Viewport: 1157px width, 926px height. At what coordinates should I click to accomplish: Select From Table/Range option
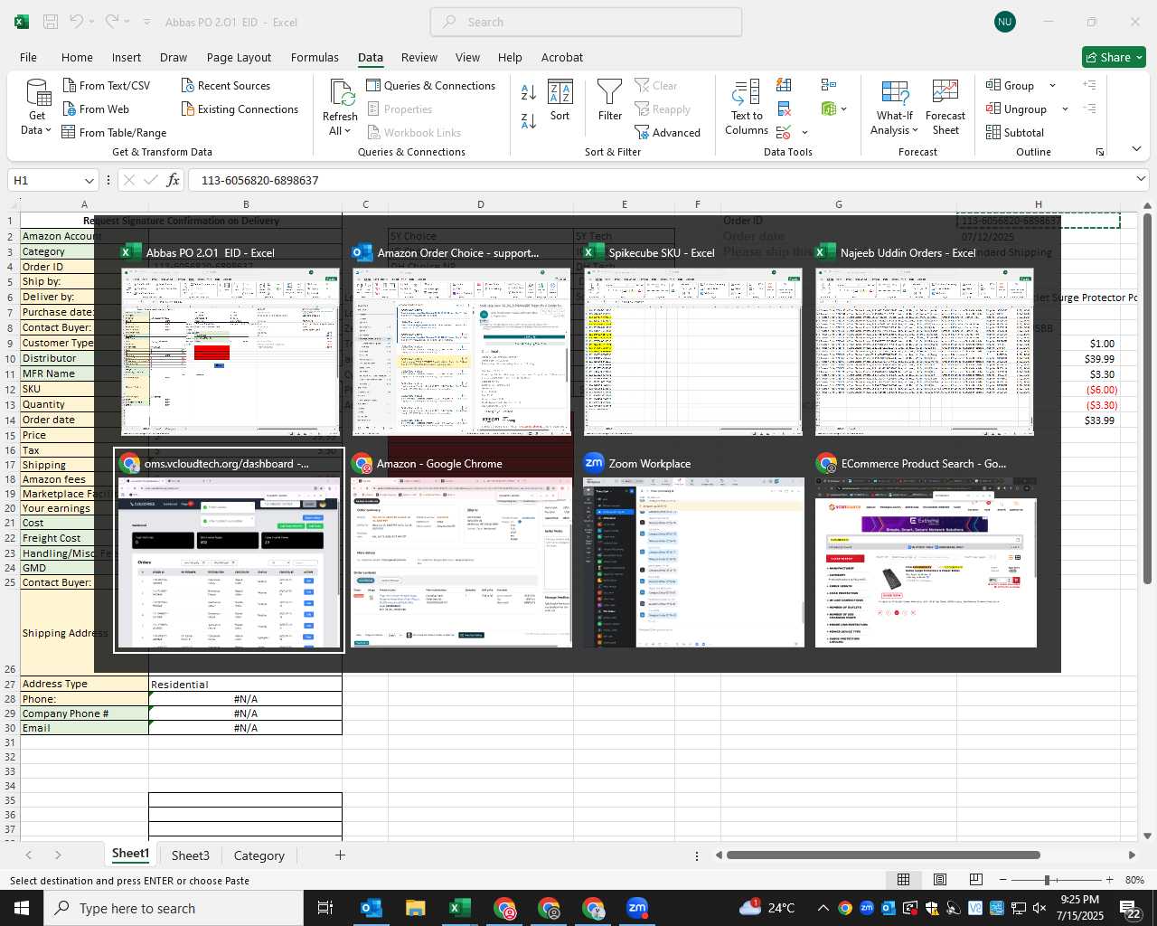pyautogui.click(x=115, y=132)
